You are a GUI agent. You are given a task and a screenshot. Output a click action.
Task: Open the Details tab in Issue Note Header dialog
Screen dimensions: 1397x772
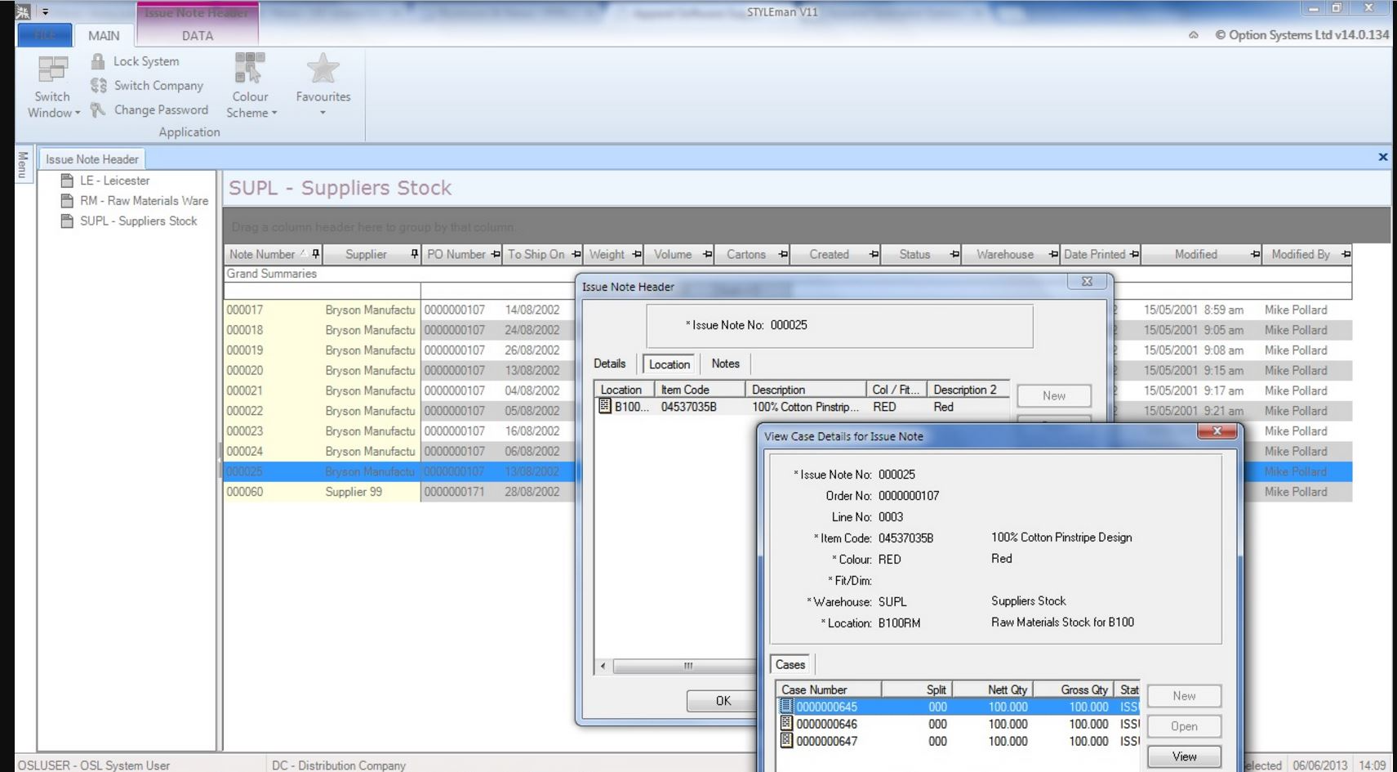point(610,364)
